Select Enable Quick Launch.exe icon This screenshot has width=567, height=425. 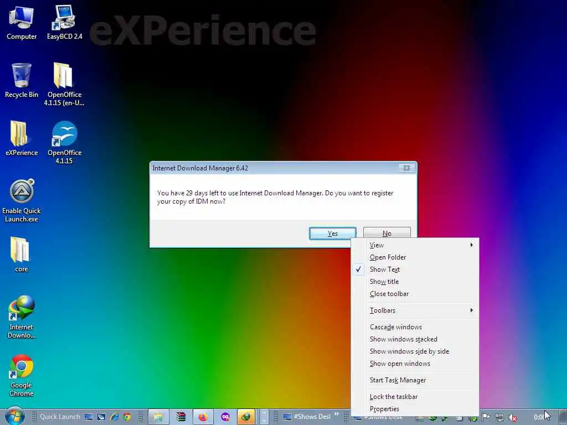[x=22, y=200]
